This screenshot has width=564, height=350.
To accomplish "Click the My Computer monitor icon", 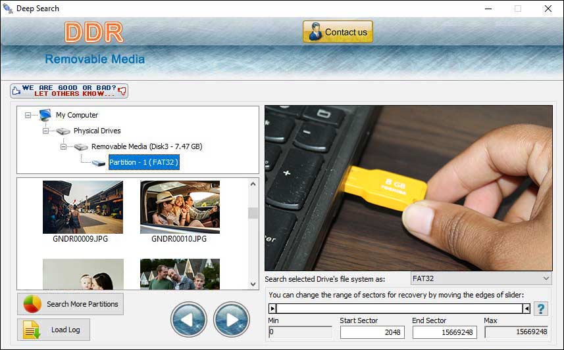I will 45,115.
